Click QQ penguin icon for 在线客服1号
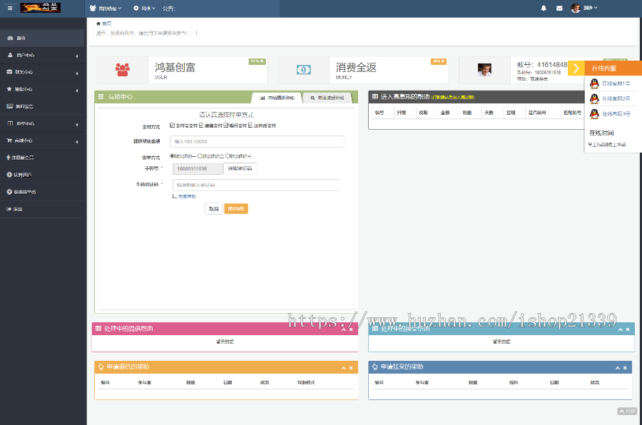 point(594,83)
